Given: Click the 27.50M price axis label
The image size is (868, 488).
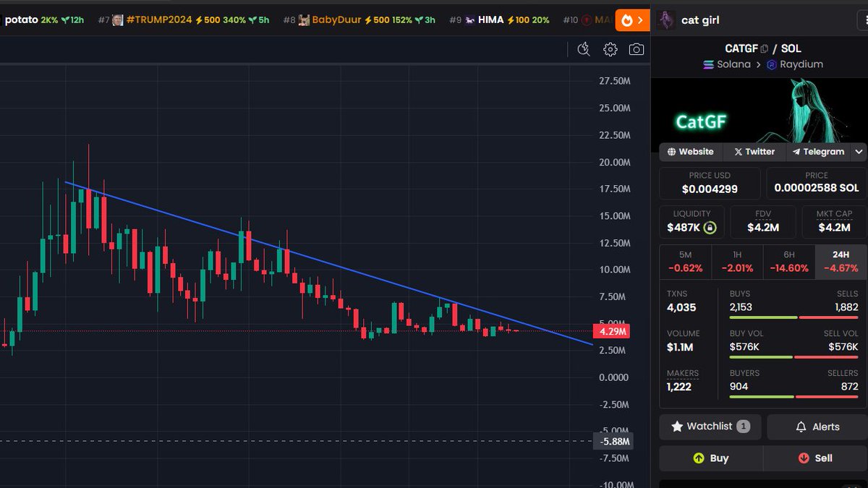Looking at the screenshot, I should pyautogui.click(x=614, y=81).
